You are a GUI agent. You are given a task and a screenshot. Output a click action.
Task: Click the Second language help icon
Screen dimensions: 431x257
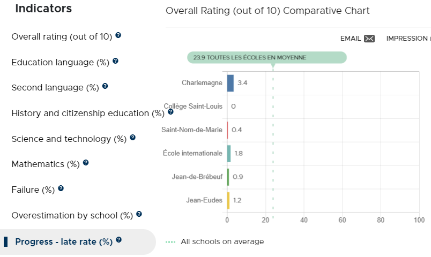click(x=105, y=86)
